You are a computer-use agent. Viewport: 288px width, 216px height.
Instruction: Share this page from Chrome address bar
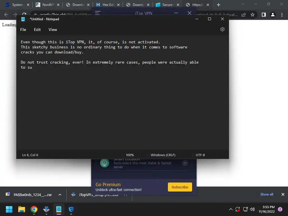coord(244,15)
